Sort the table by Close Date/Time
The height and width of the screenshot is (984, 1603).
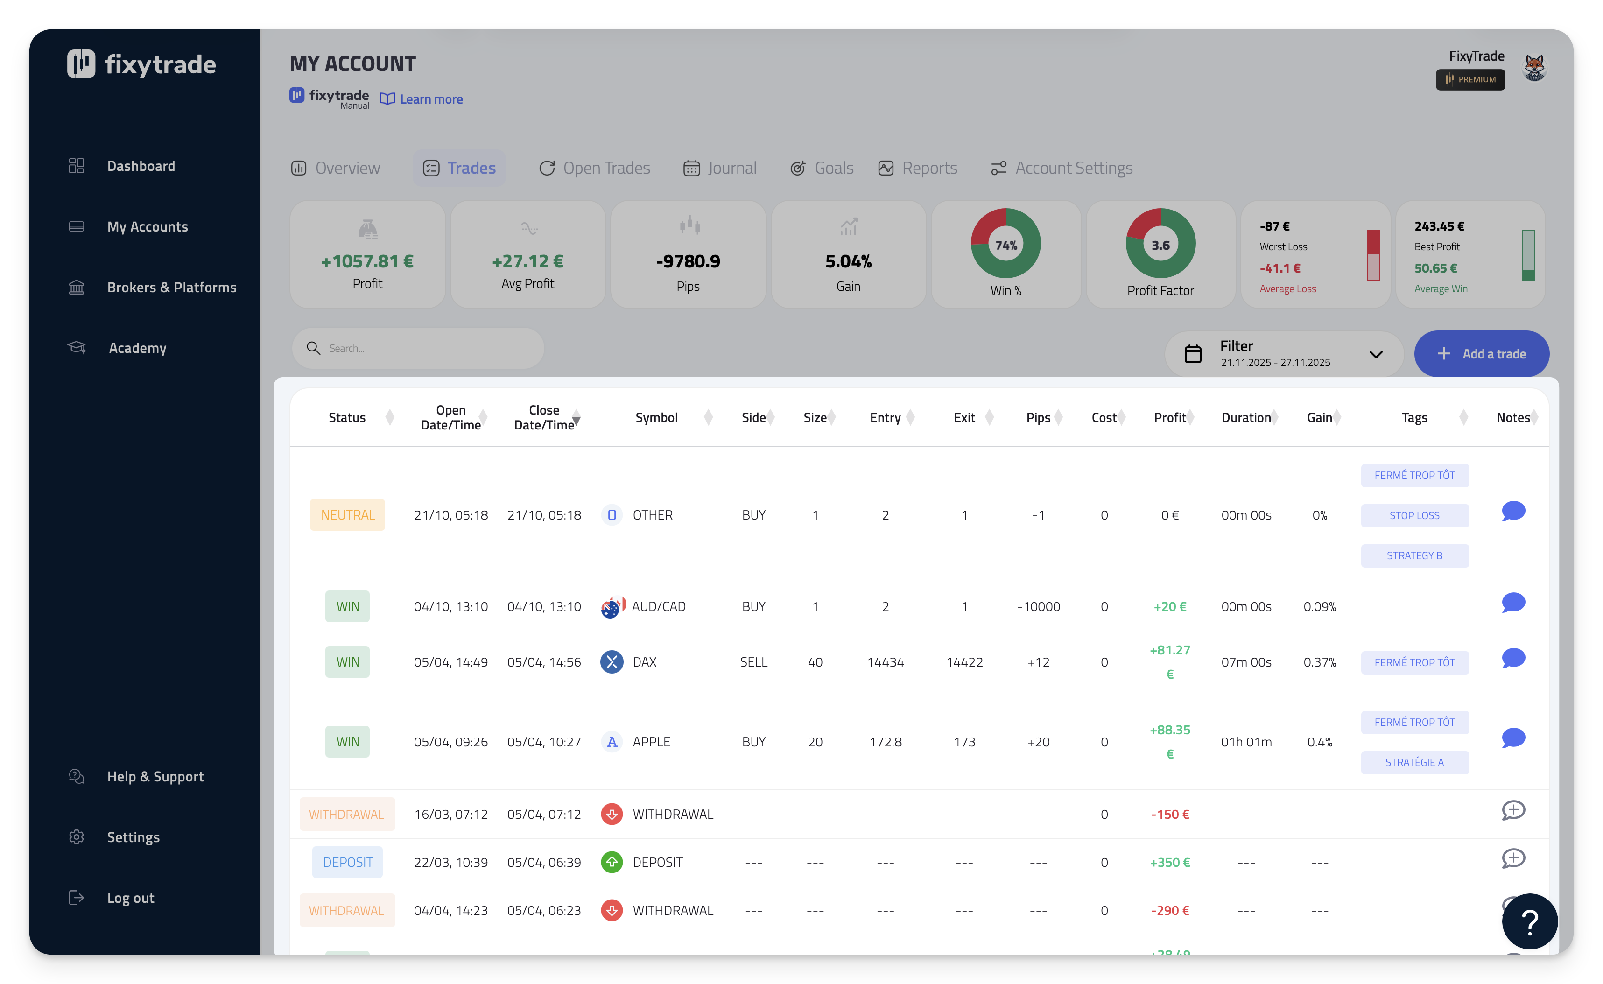(x=576, y=418)
